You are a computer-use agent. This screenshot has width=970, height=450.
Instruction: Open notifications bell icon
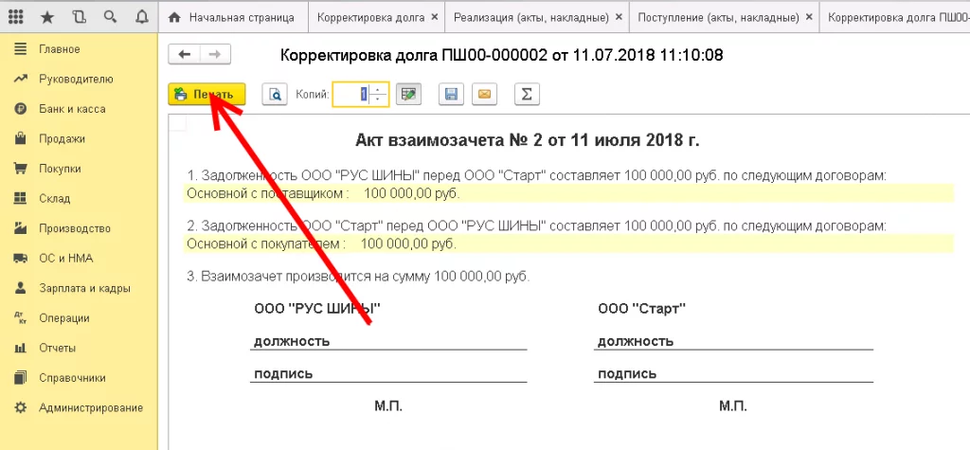(141, 17)
